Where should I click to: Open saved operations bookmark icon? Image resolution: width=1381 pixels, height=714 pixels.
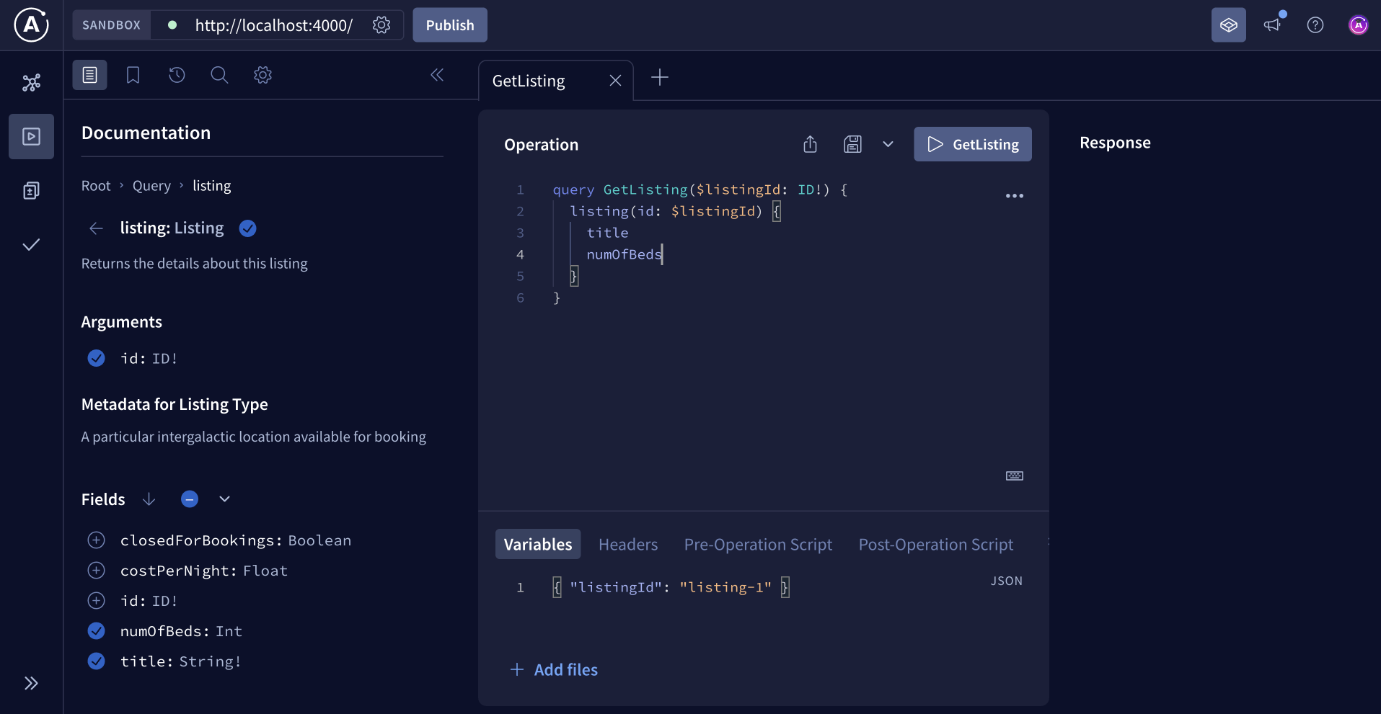tap(133, 75)
